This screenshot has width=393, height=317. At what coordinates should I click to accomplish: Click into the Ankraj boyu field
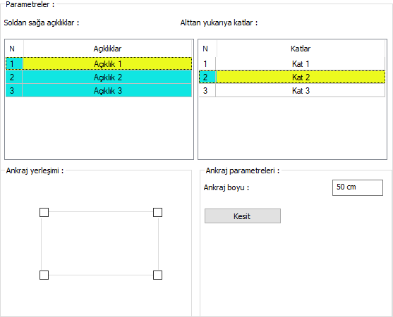(x=358, y=187)
